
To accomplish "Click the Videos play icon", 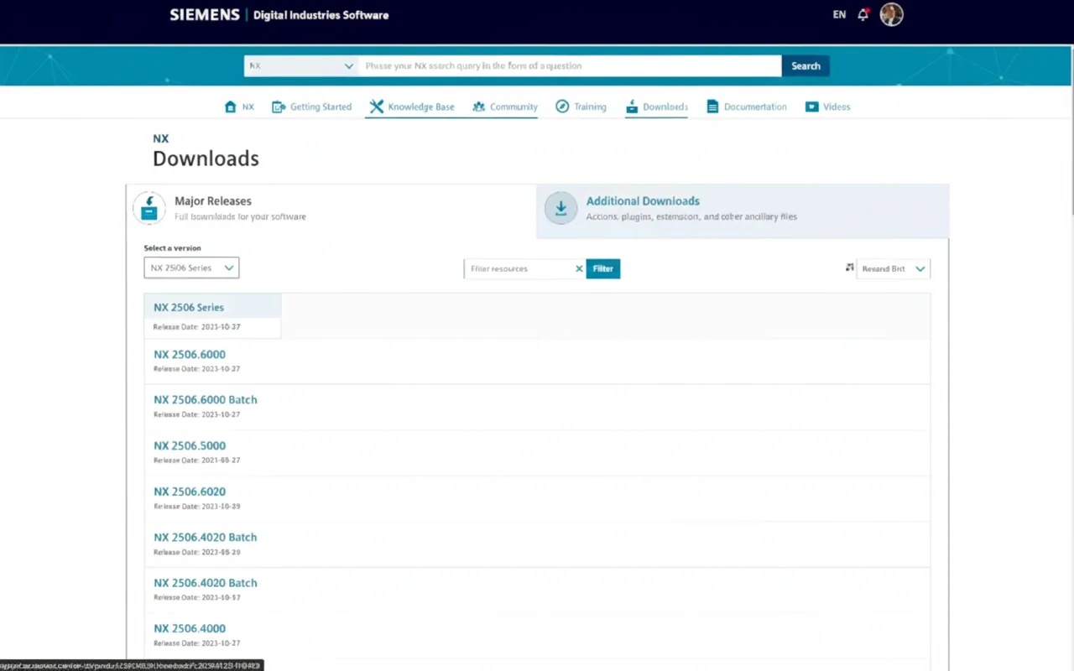I will [x=811, y=107].
